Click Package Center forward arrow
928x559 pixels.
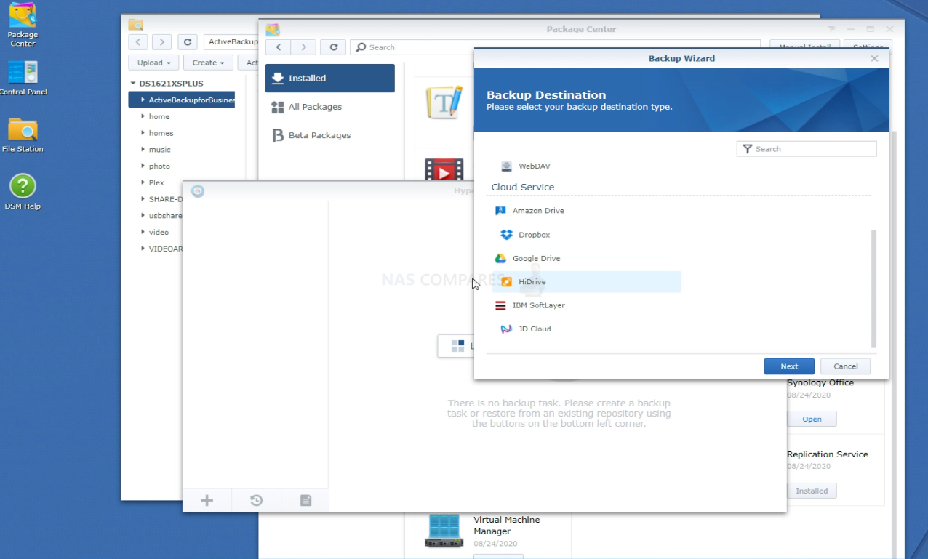304,47
